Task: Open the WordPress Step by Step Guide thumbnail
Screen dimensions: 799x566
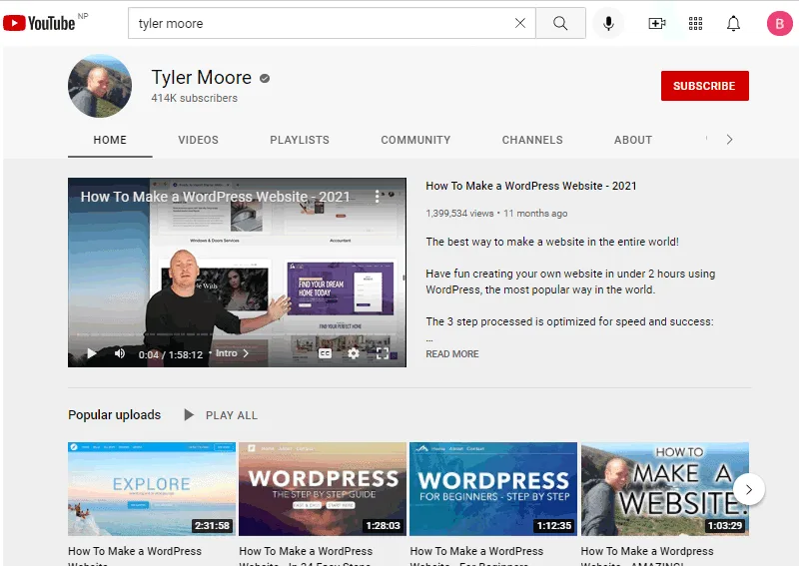Action: (x=323, y=489)
